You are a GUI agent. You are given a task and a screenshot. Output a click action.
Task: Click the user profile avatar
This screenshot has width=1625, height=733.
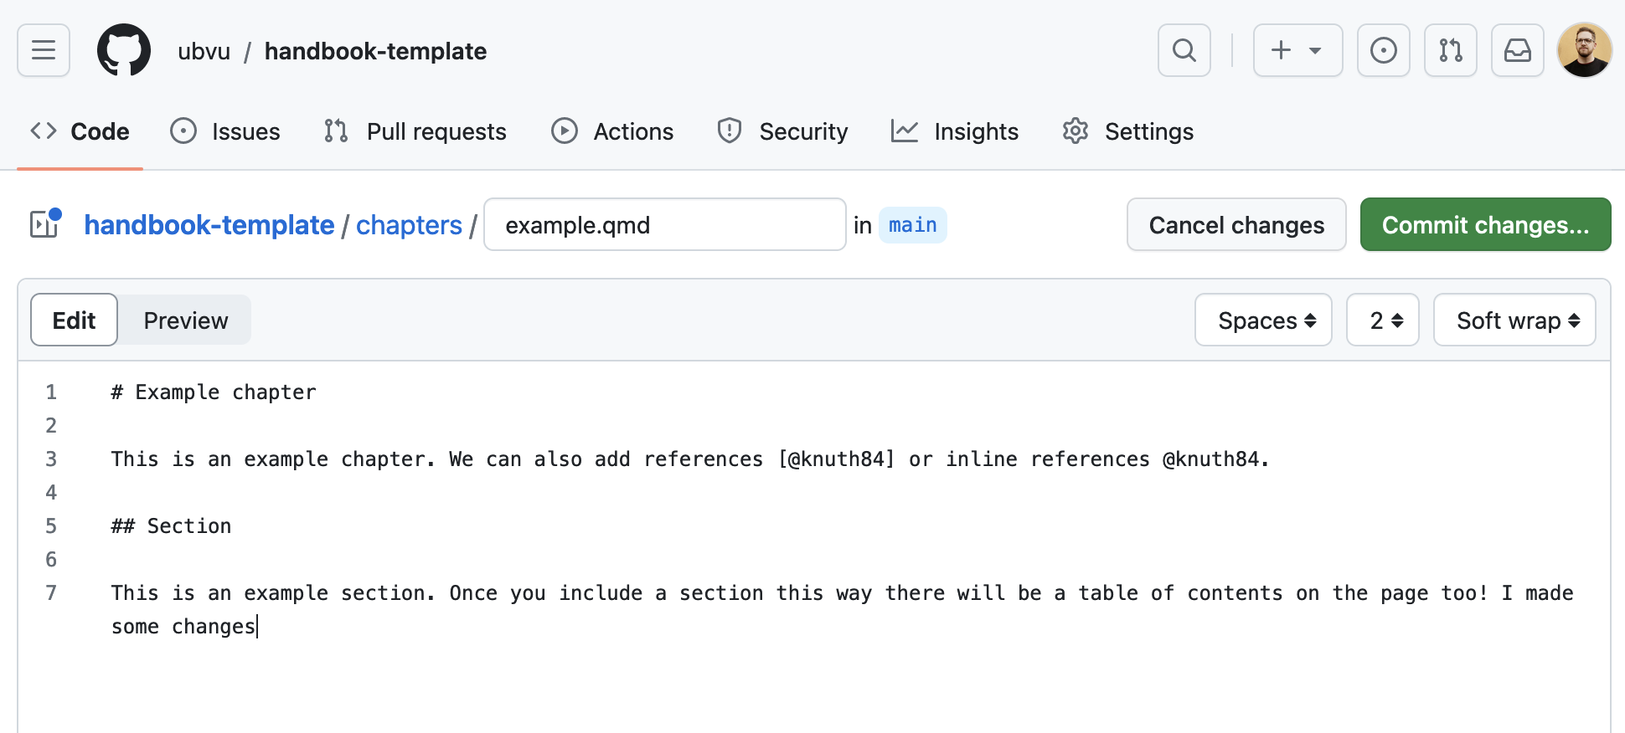(x=1584, y=50)
